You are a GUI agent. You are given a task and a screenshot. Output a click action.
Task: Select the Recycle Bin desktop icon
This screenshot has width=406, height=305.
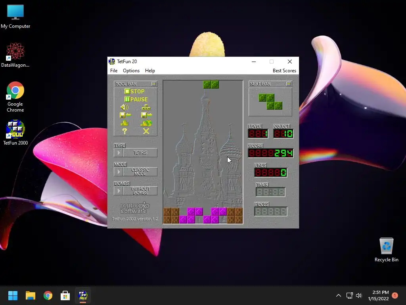pyautogui.click(x=386, y=250)
